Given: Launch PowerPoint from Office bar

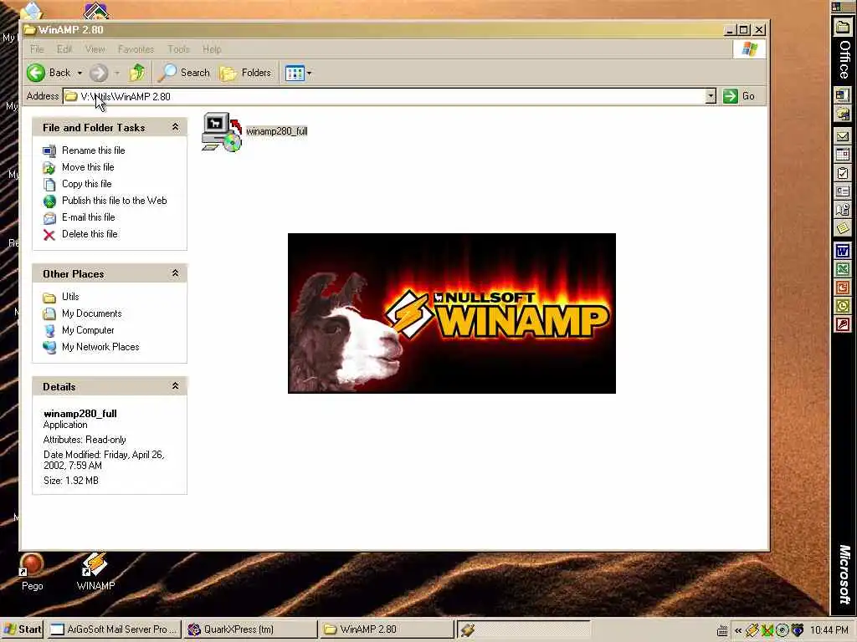Looking at the screenshot, I should [842, 288].
